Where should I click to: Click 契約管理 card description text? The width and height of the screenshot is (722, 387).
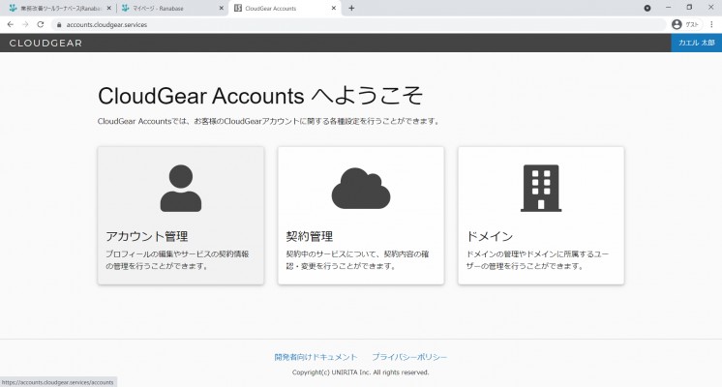click(357, 260)
